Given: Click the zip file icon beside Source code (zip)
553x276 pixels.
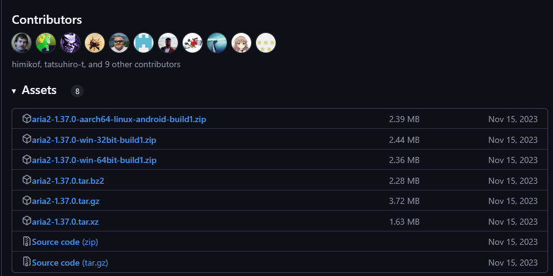Looking at the screenshot, I should (27, 242).
